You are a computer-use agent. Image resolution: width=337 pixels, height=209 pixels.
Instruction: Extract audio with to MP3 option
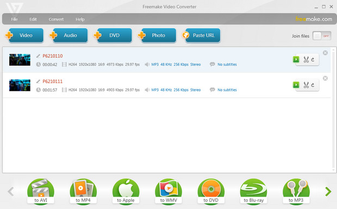296,191
